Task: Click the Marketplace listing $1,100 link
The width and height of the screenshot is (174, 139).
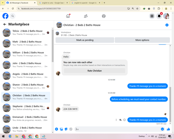Action: coord(74,35)
